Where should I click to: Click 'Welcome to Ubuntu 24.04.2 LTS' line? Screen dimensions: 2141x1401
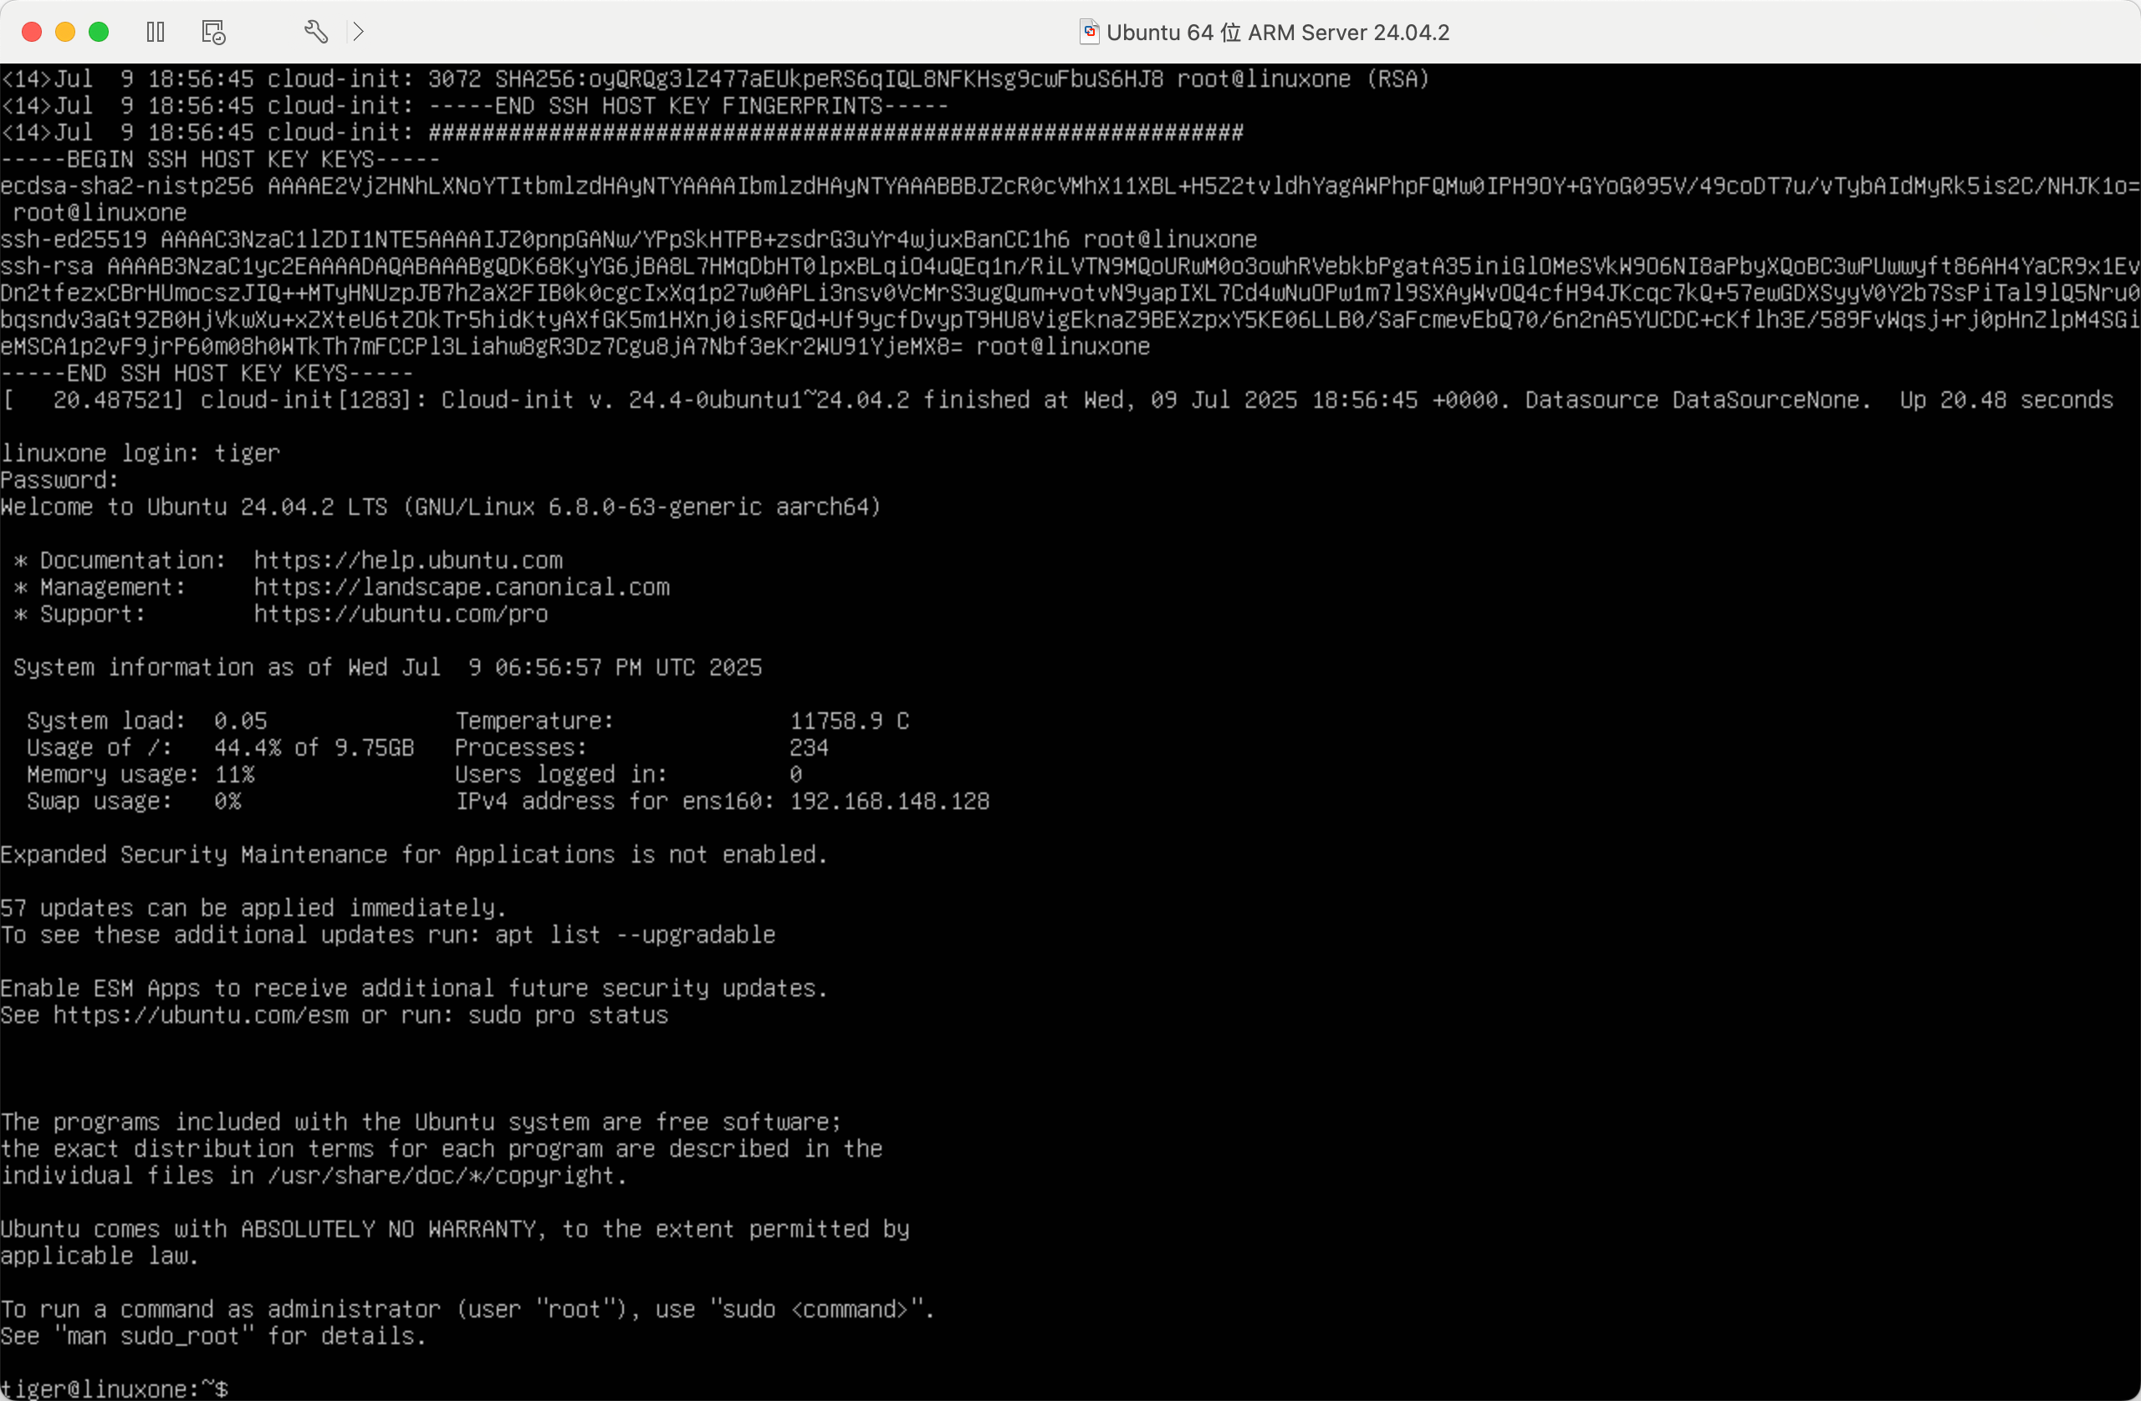click(x=441, y=507)
